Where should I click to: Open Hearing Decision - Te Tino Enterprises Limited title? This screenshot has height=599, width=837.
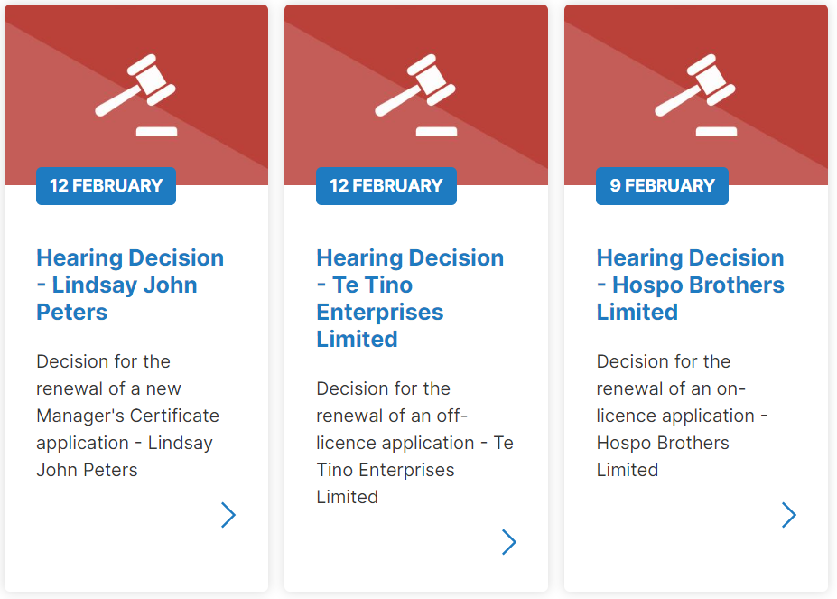[410, 298]
